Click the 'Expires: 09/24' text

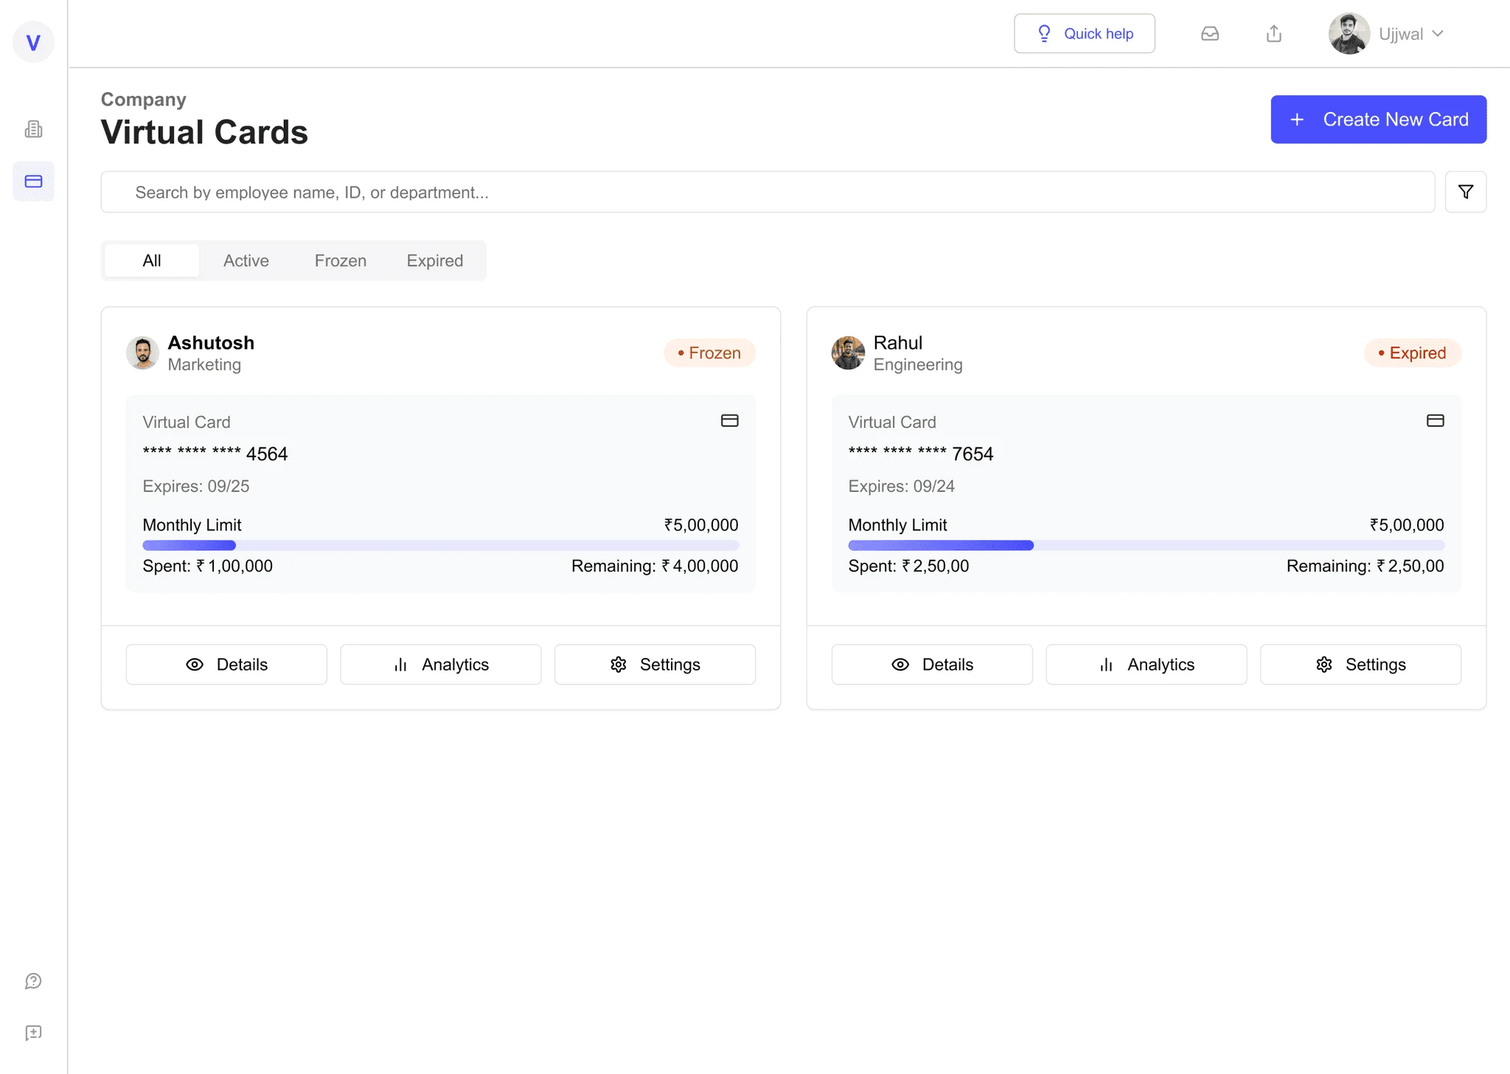click(x=902, y=487)
